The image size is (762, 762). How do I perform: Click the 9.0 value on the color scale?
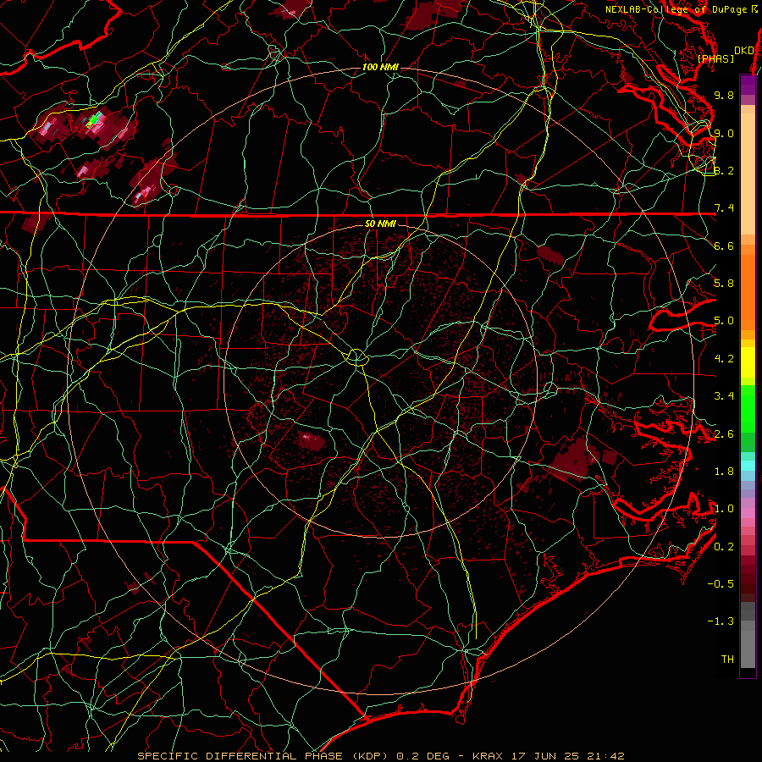(x=724, y=133)
